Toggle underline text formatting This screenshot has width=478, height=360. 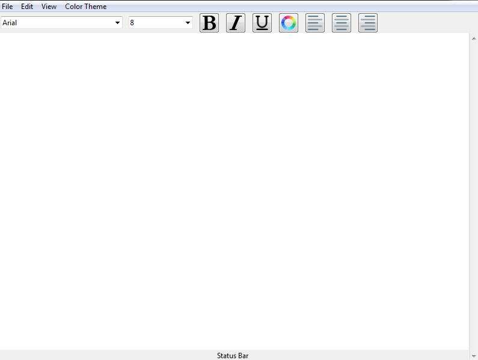(262, 23)
